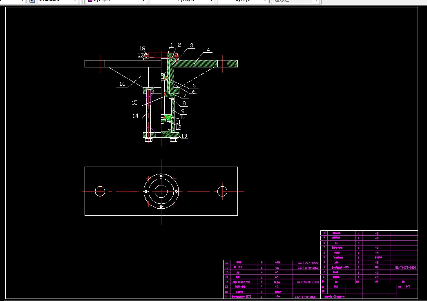The image size is (427, 301).
Task: Open the color ByLayer dropdown with magenta swatch
Action: tap(116, 1)
